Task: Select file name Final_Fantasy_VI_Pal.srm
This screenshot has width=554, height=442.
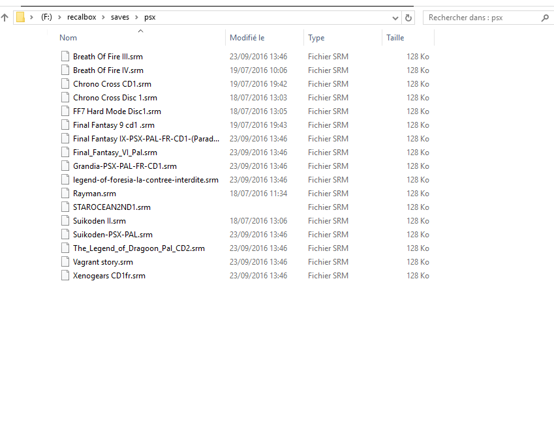Action: click(115, 153)
